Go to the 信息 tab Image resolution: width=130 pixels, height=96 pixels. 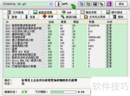click(30, 17)
